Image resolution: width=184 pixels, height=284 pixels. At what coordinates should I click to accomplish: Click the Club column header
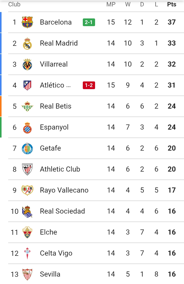pos(14,4)
